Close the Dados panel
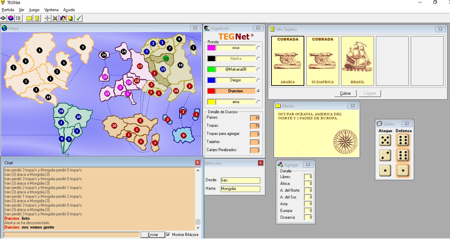Image resolution: width=450 pixels, height=239 pixels. click(407, 124)
